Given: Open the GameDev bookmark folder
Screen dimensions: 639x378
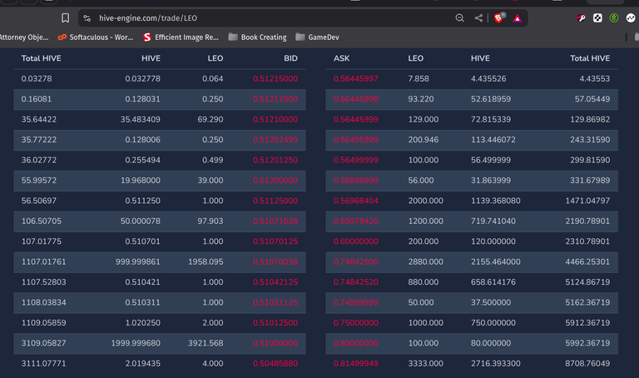Looking at the screenshot, I should (x=318, y=37).
